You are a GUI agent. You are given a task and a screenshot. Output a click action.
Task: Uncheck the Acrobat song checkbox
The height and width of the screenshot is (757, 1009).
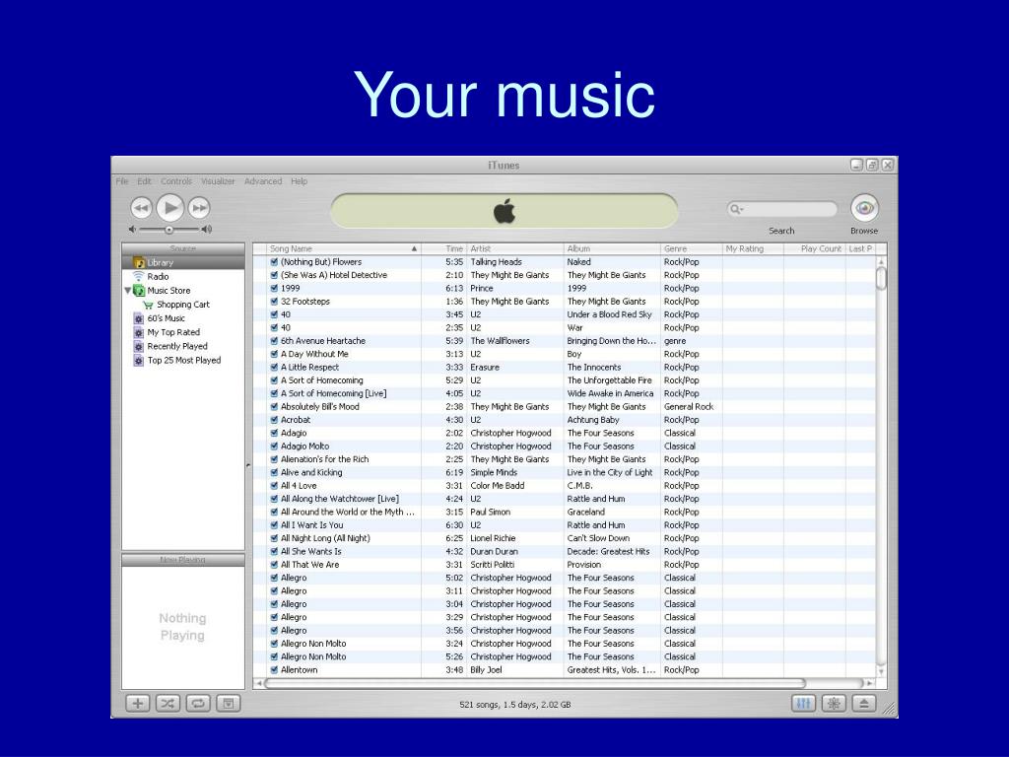click(274, 420)
